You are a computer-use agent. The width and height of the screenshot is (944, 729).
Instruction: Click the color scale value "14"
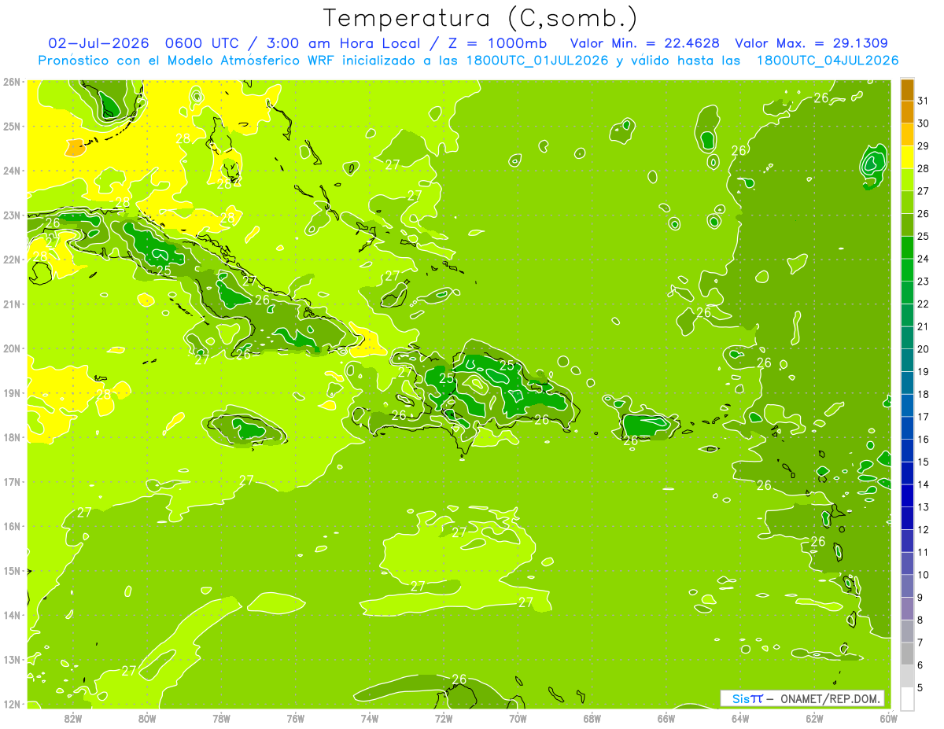coord(923,484)
